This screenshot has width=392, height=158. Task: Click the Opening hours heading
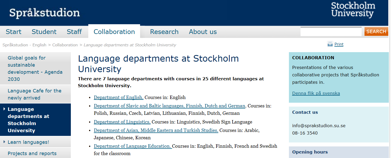coord(310,152)
